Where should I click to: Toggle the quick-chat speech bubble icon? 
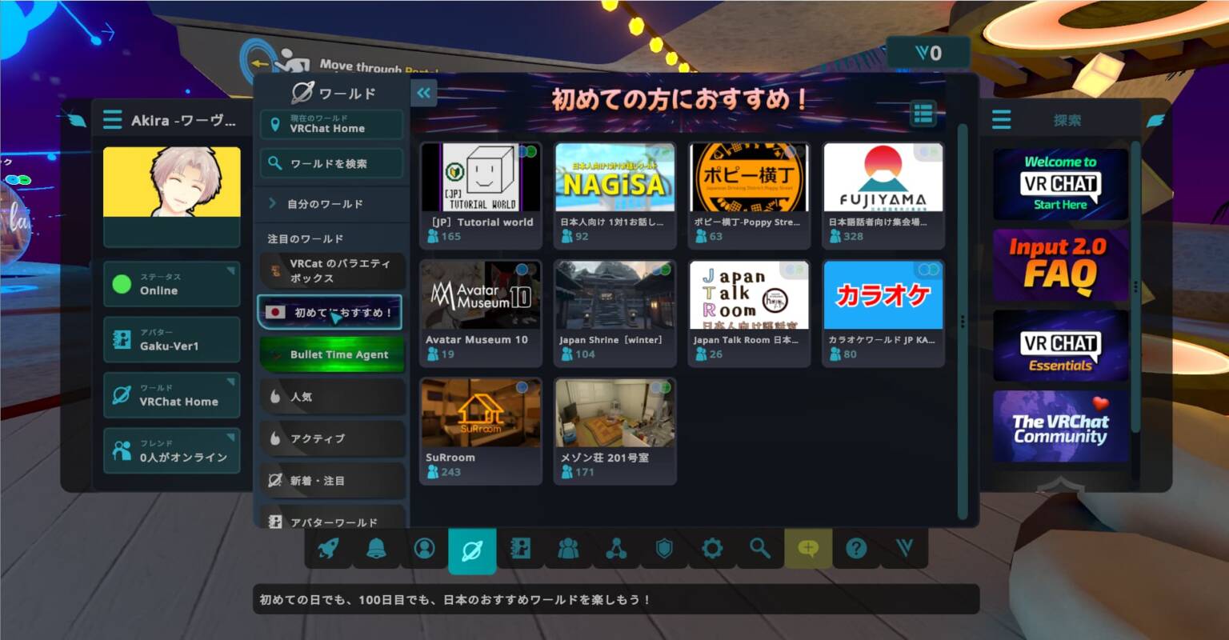[808, 549]
